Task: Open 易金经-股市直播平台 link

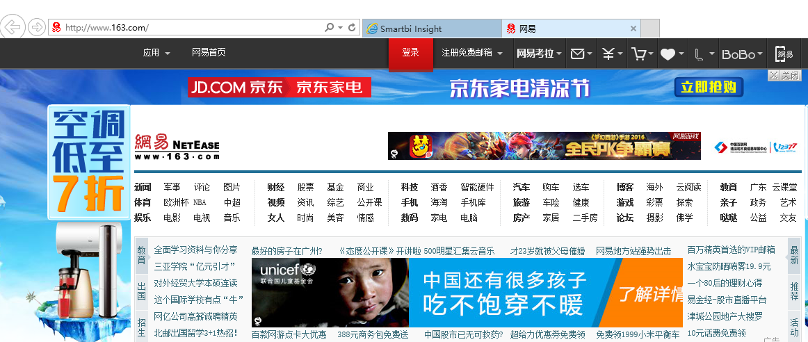Action: click(x=727, y=300)
